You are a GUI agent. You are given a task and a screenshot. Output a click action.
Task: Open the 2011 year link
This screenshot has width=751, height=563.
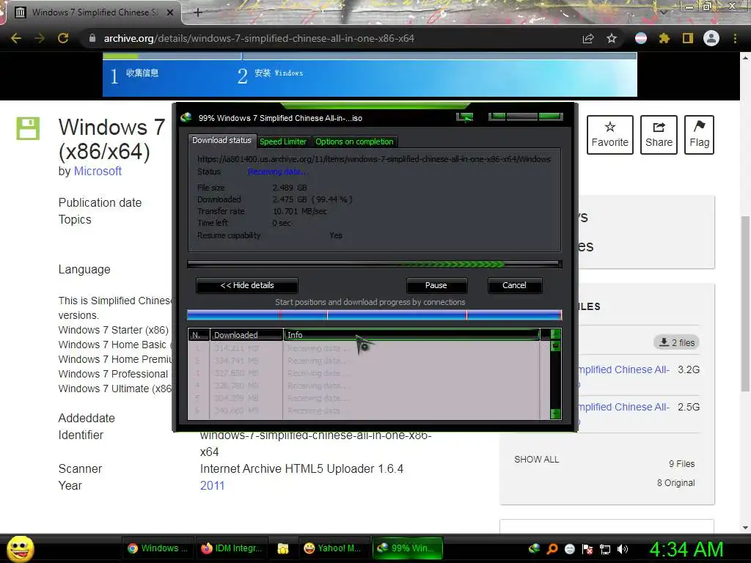point(212,485)
